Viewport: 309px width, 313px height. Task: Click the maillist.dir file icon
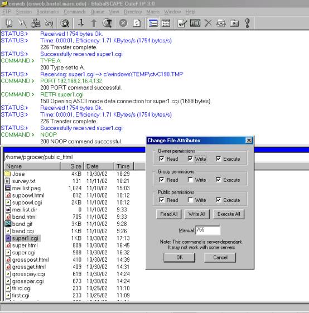8,210
